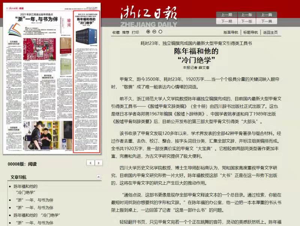300x226 pixels.
Task: Click the 文章导航 section heading
Action: [x=18, y=177]
